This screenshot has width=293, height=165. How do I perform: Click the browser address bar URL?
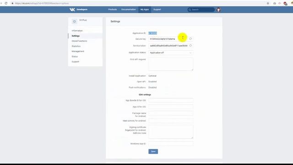[x=42, y=3]
